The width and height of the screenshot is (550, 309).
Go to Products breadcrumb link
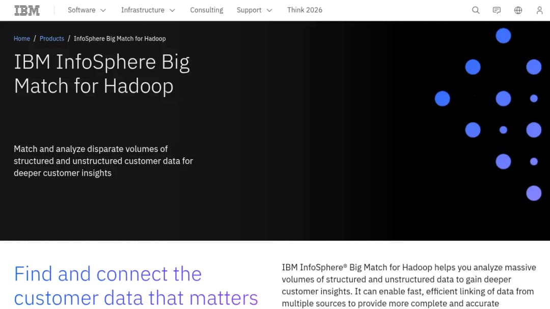click(x=52, y=39)
